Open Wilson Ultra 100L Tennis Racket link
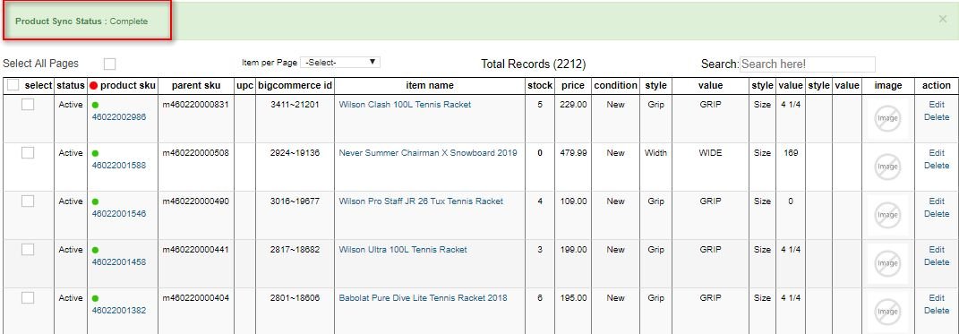The height and width of the screenshot is (334, 959). tap(403, 250)
